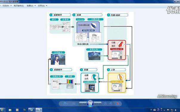The image size is (180, 112).
Task: Start the slideshow with center round button
Action: (x=90, y=104)
